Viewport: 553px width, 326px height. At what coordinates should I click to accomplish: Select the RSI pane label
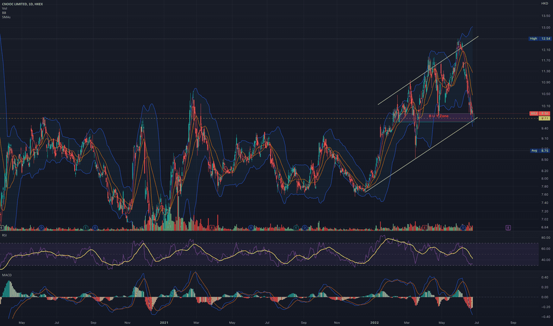(4, 235)
